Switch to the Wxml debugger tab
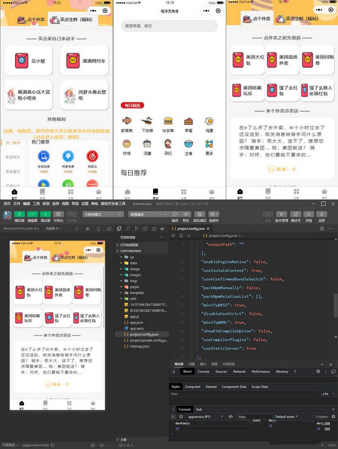 [187, 371]
